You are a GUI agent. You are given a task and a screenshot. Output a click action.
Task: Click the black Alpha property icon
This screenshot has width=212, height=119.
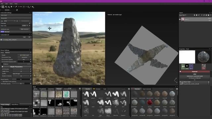pyautogui.click(x=187, y=67)
